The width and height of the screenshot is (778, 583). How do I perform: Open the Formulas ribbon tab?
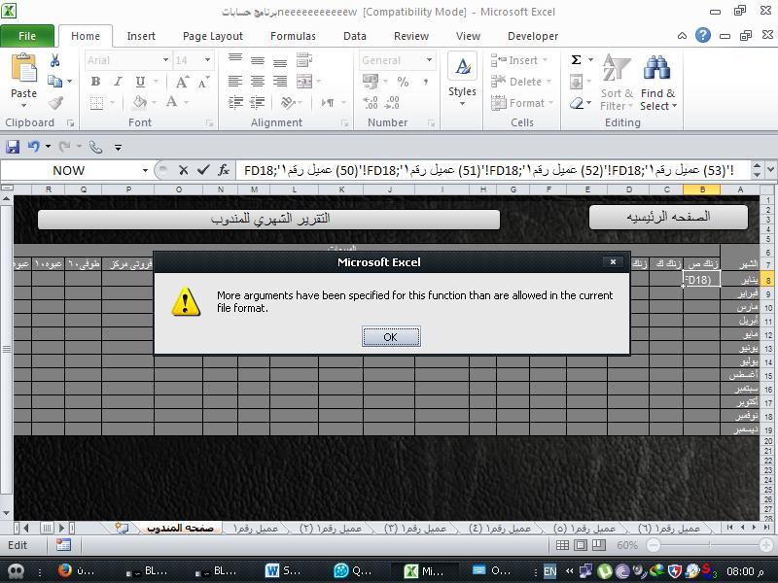[x=293, y=36]
